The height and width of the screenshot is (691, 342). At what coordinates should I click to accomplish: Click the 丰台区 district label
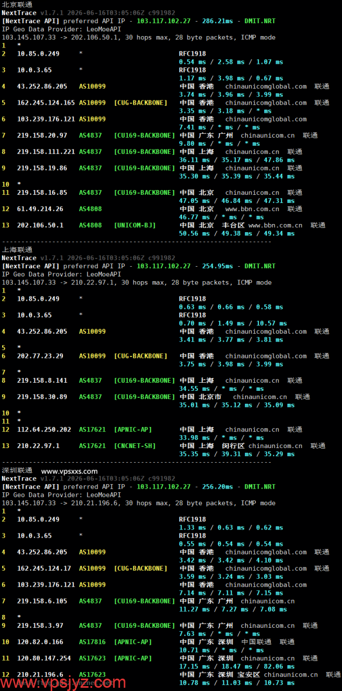tap(234, 225)
